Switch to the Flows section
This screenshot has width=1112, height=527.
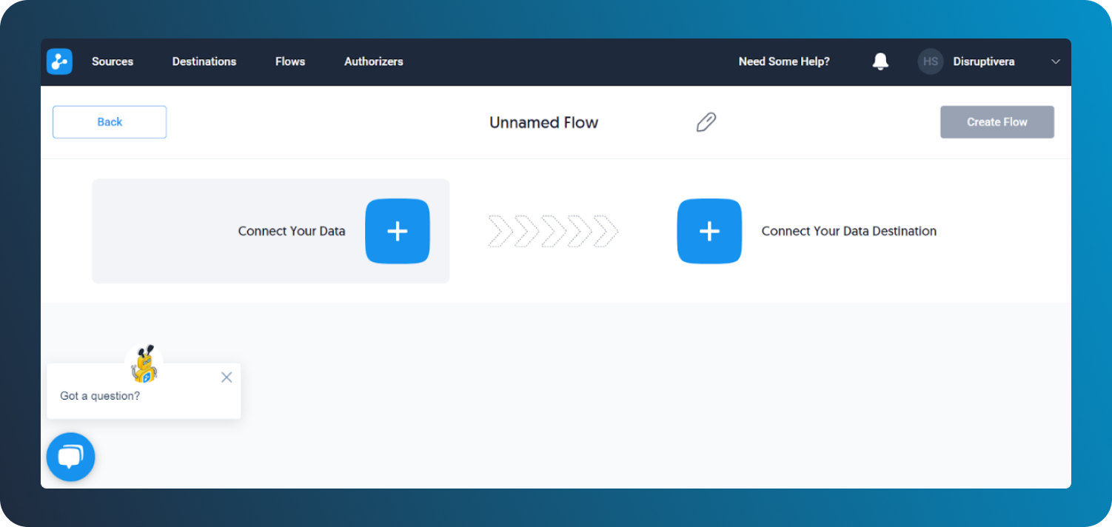pyautogui.click(x=289, y=61)
